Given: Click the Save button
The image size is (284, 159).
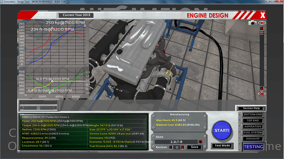Looking at the screenshot, I should [194, 147].
